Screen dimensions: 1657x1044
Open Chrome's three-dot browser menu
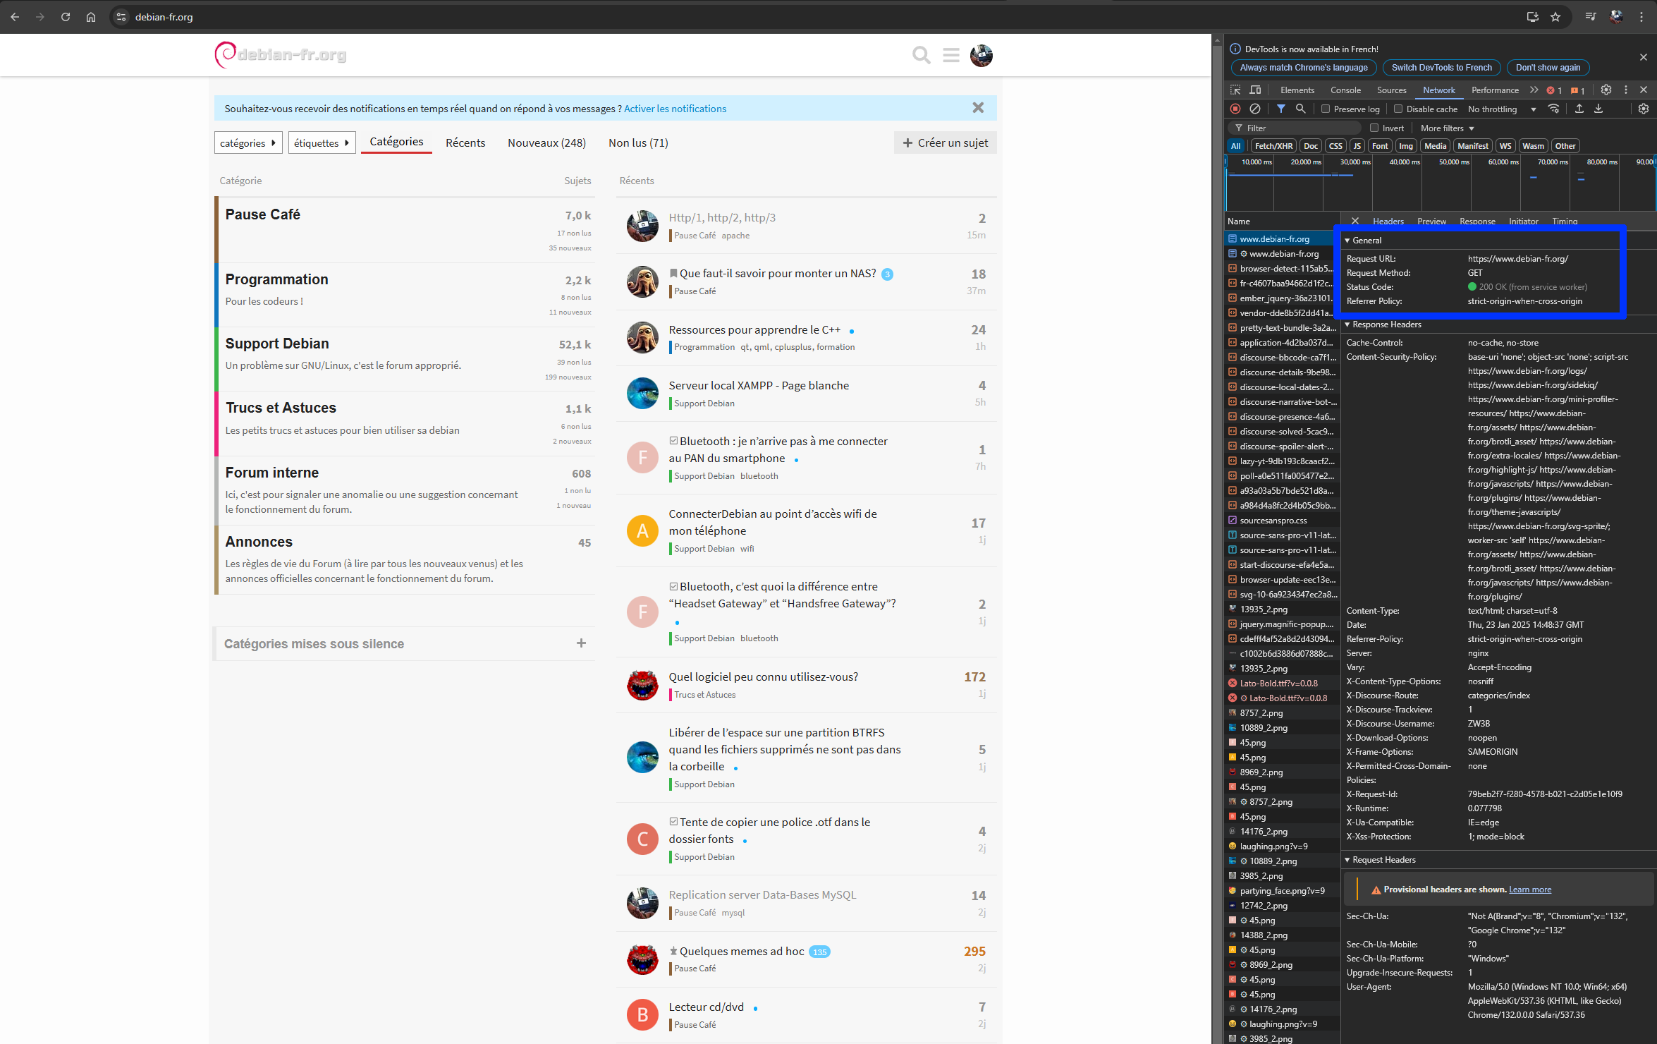[1642, 17]
